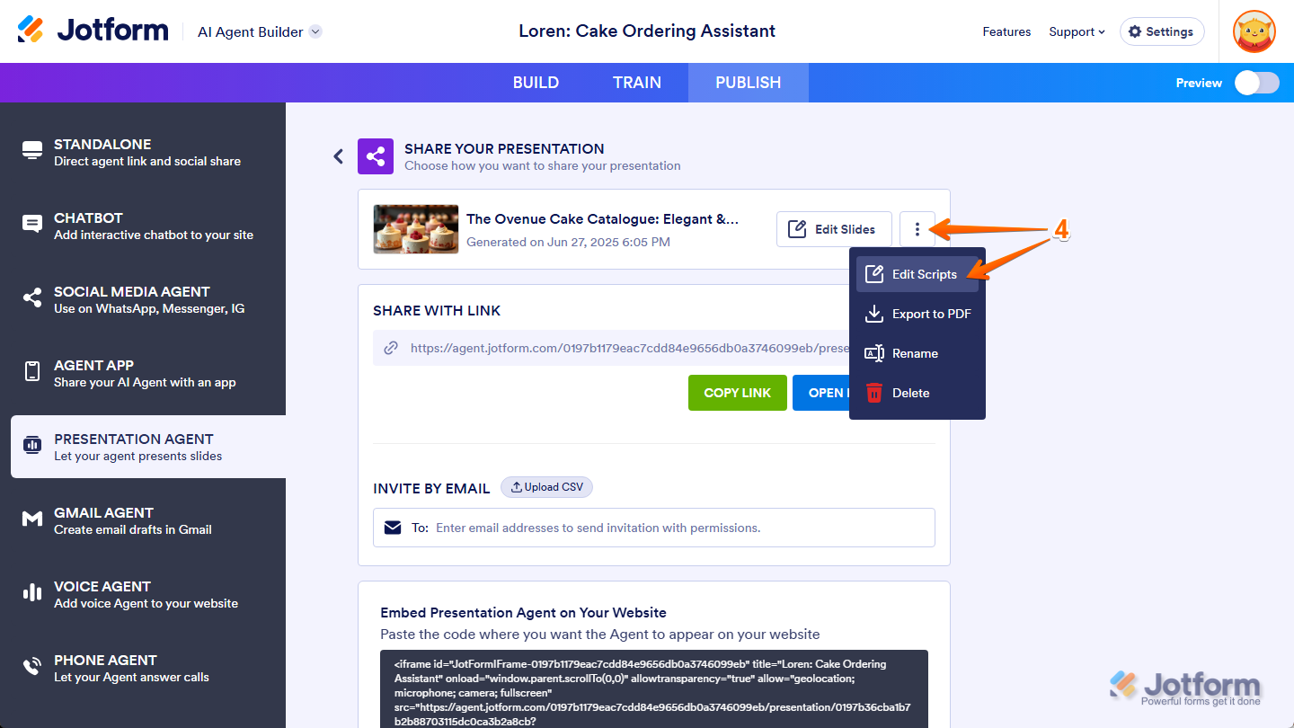Screen dimensions: 1294x728
Task: Open the Settings button
Action: point(1162,31)
